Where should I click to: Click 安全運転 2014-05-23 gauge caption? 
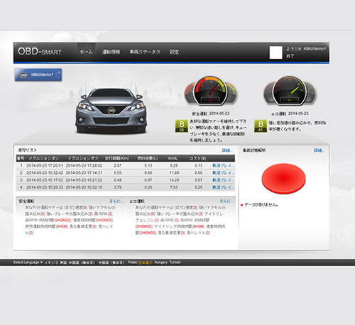tap(210, 114)
